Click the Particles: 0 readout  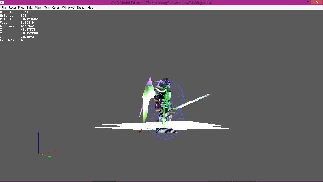point(11,40)
